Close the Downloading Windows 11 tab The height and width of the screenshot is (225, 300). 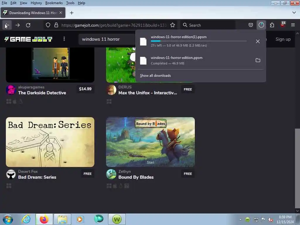click(x=61, y=13)
